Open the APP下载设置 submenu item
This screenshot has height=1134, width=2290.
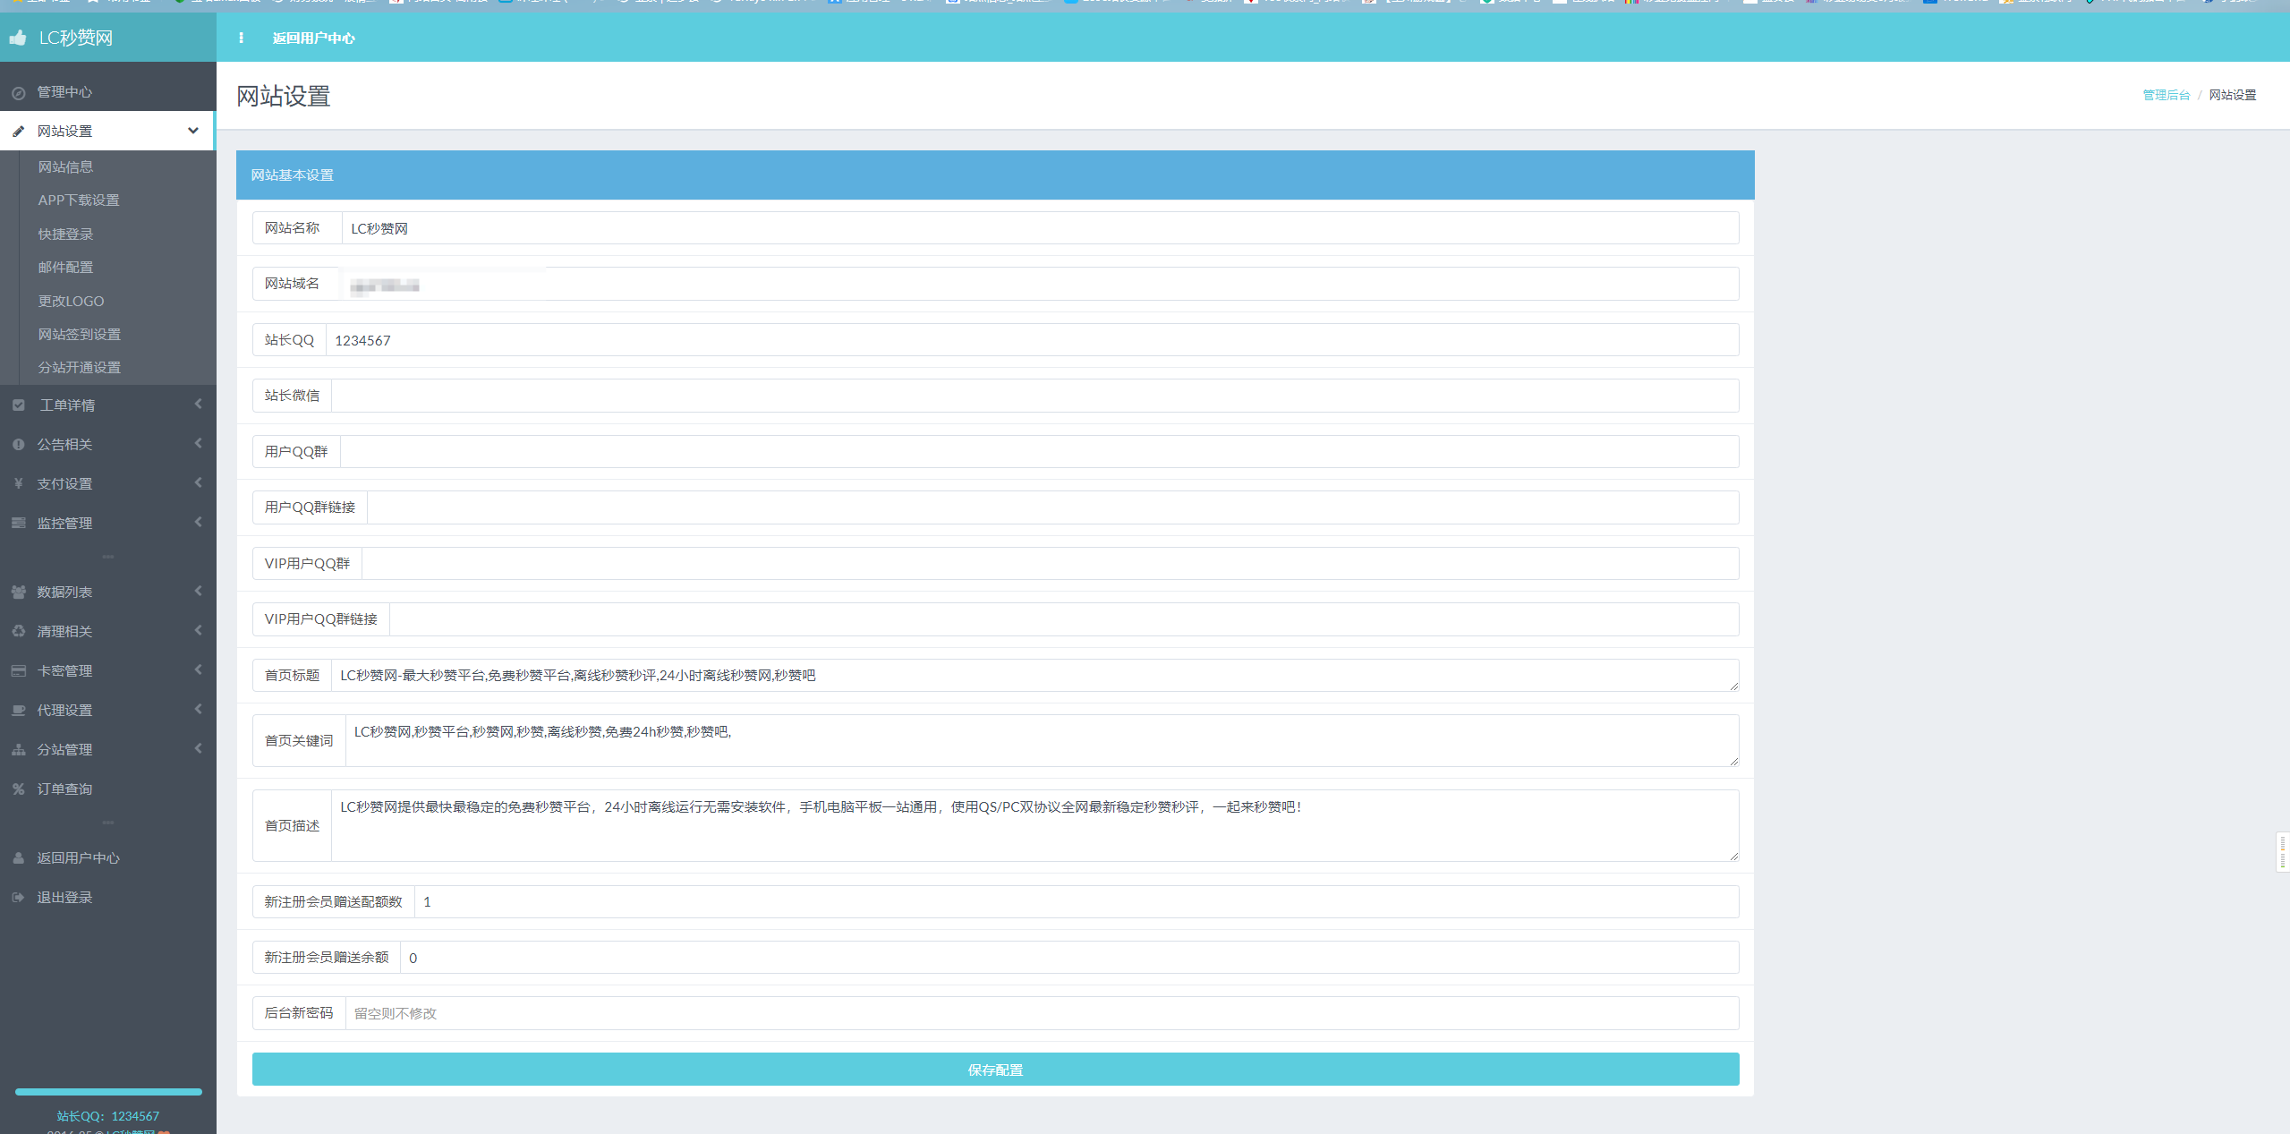(x=79, y=200)
